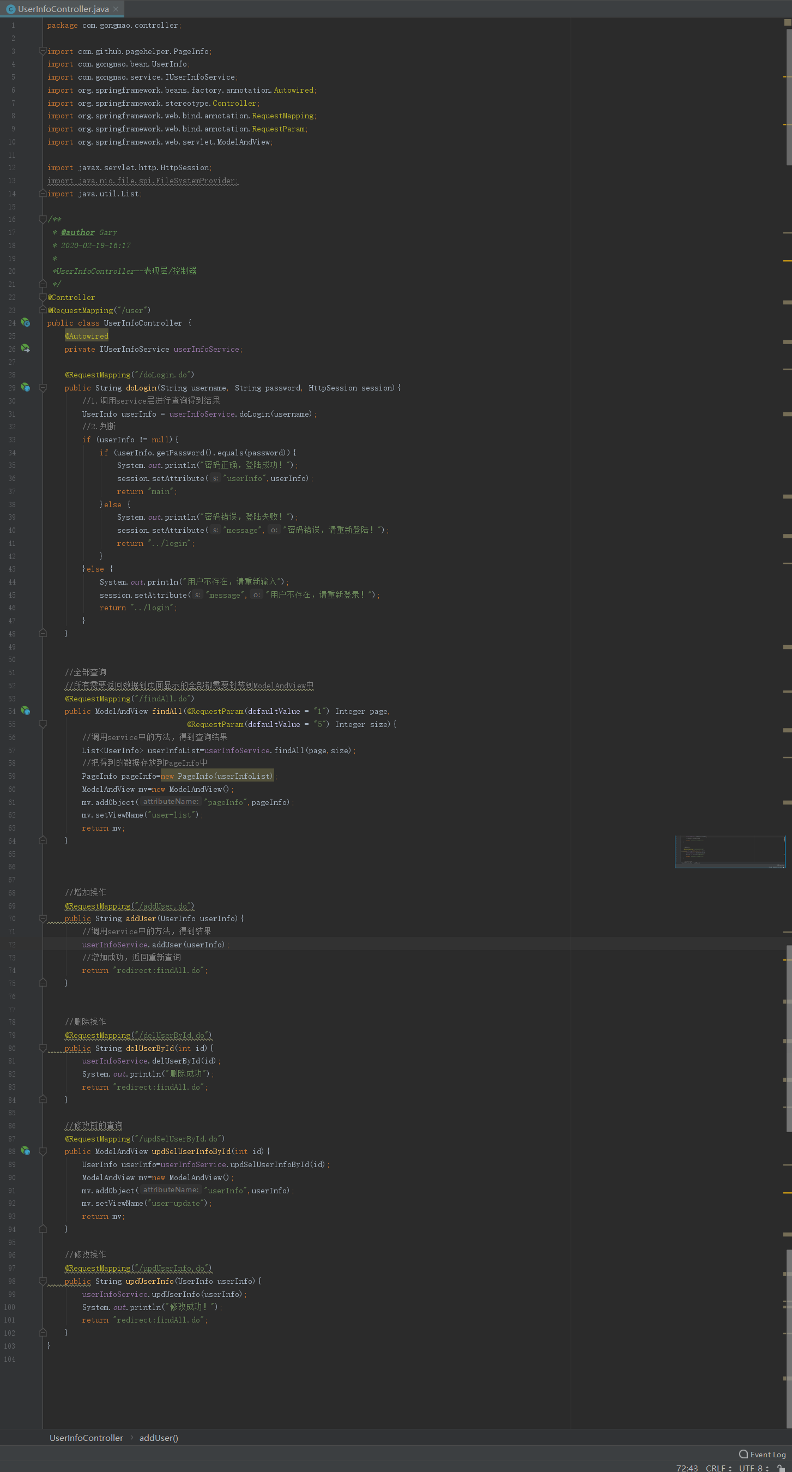Click the highlighted @Autowired annotation
The height and width of the screenshot is (1472, 792).
pyautogui.click(x=86, y=336)
